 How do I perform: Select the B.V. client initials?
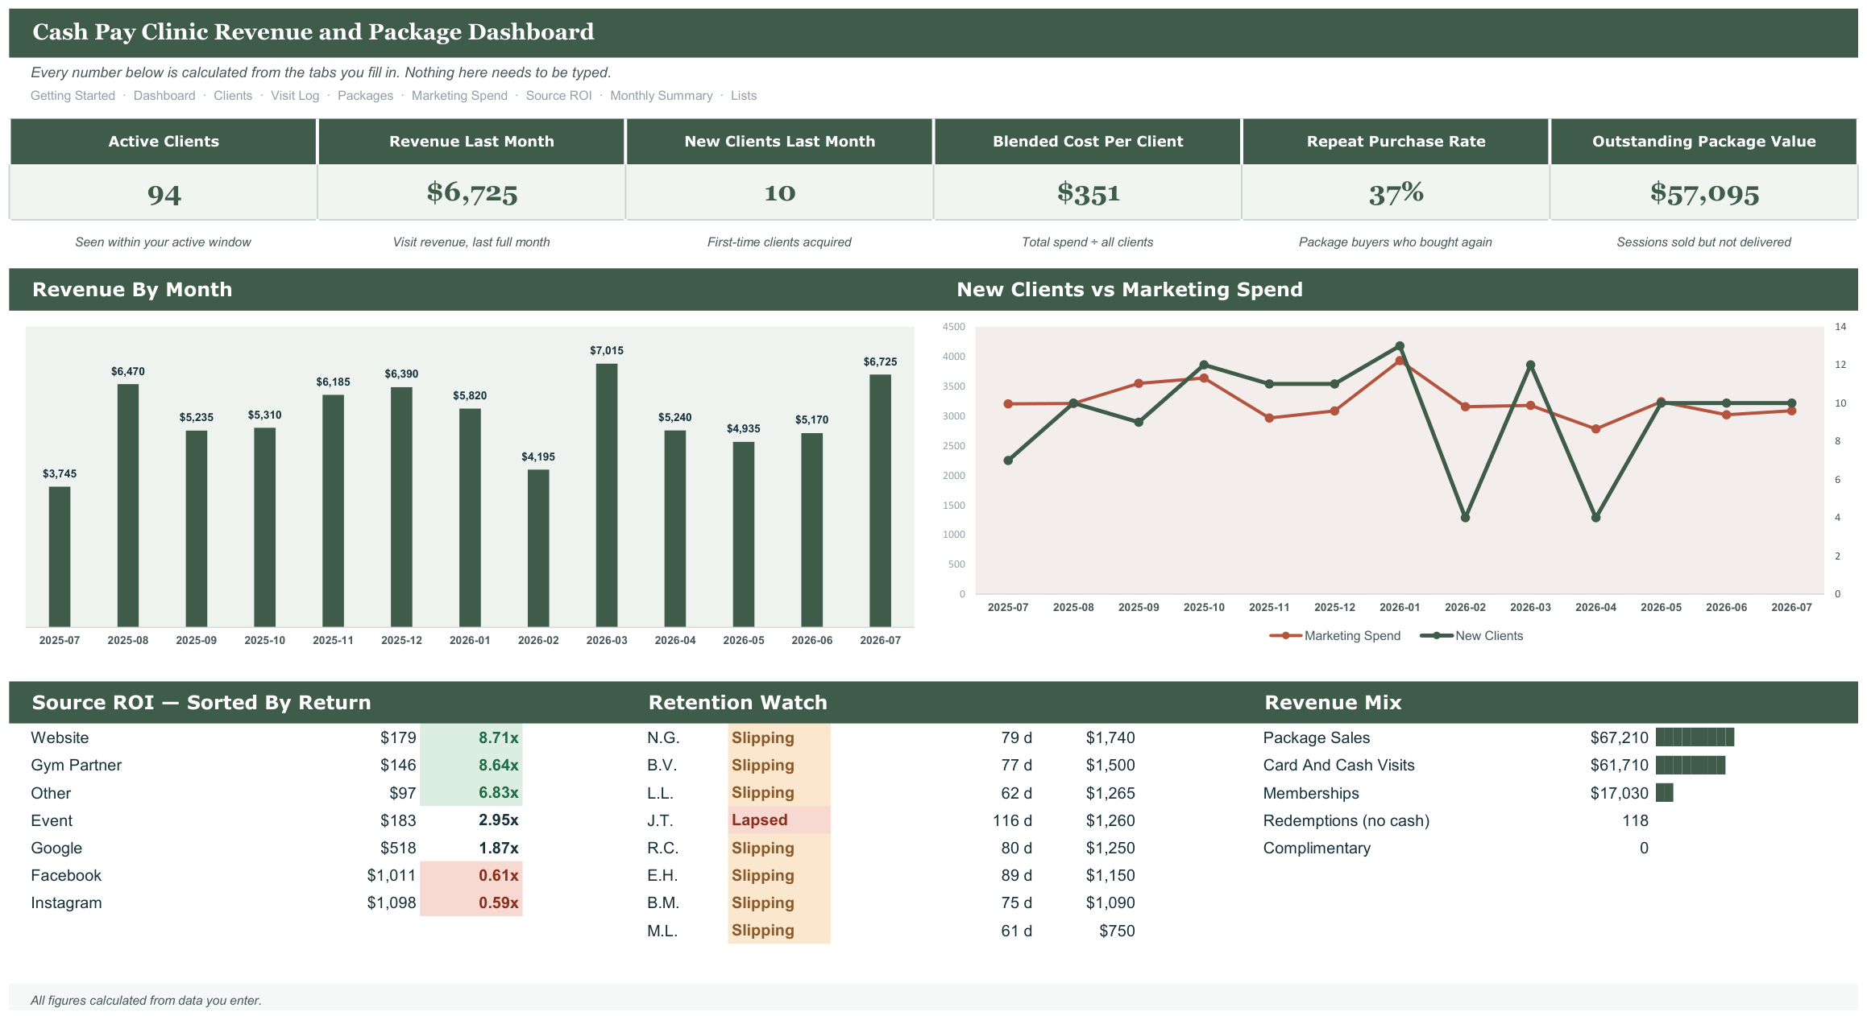click(662, 765)
